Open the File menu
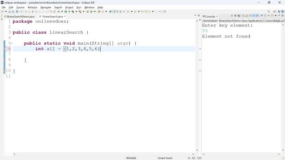Image resolution: width=285 pixels, height=160 pixels. coord(4,8)
